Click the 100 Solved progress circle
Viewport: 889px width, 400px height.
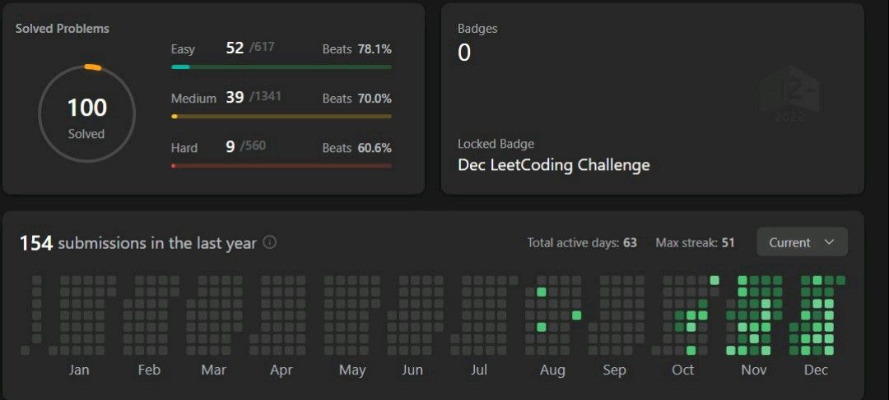86,113
